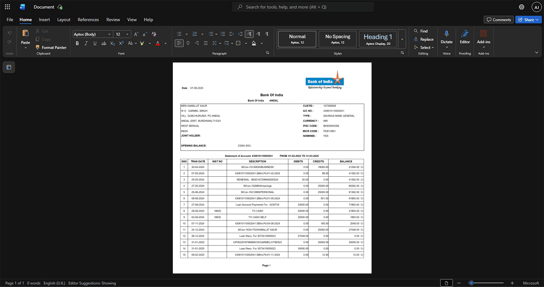Toggle left-to-right text direction
The height and width of the screenshot is (287, 544).
click(x=249, y=34)
